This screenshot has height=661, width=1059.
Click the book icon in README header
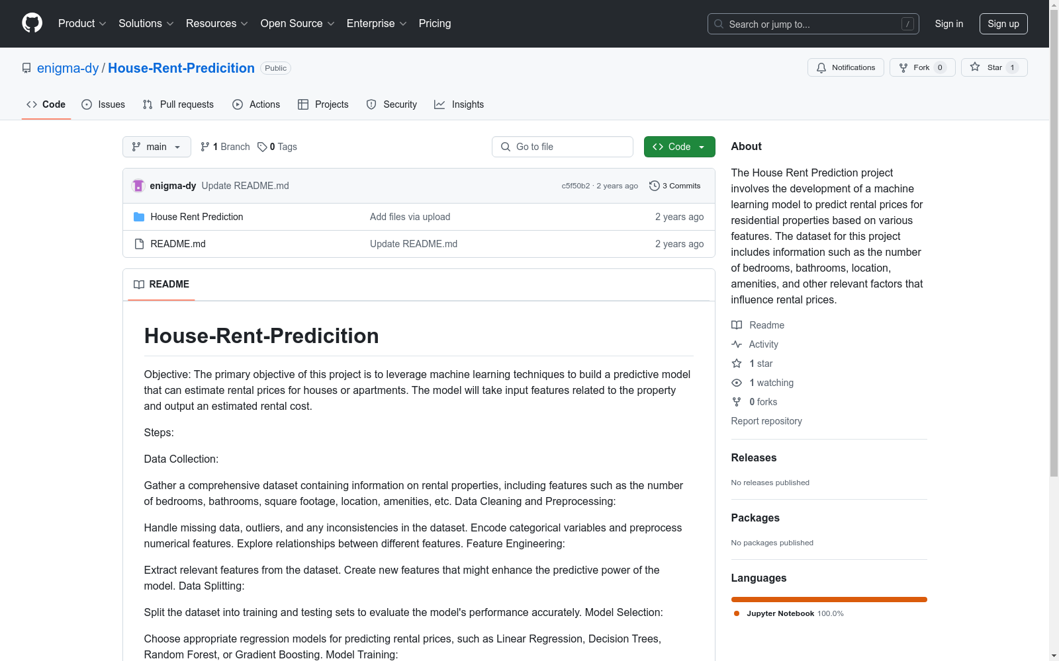click(x=139, y=284)
